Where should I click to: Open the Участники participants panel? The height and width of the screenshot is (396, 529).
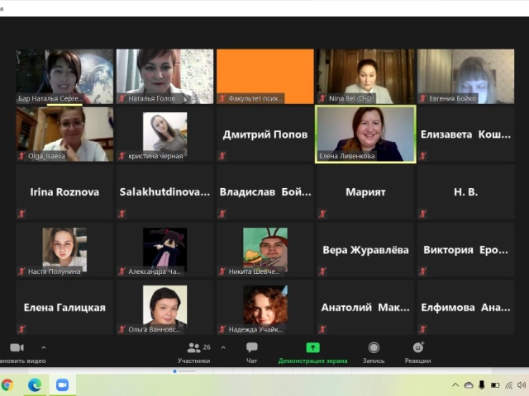pyautogui.click(x=193, y=352)
